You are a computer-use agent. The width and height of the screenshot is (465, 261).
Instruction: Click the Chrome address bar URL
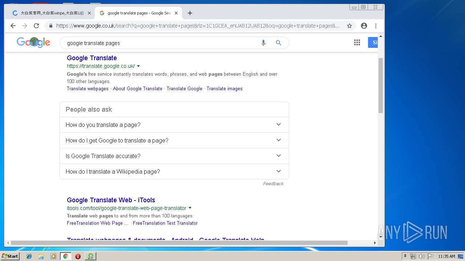198,26
